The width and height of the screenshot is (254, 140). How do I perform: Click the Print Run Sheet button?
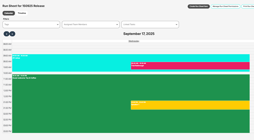click(x=248, y=6)
